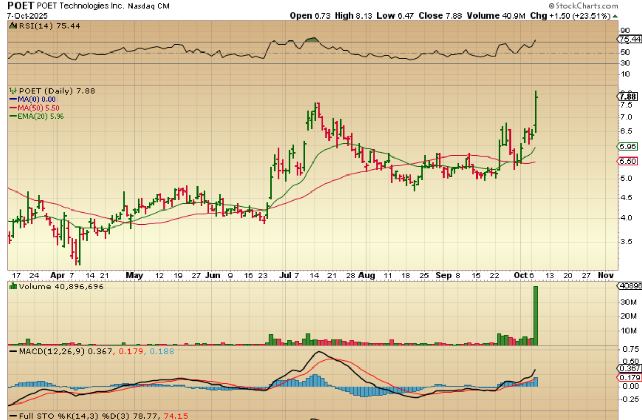The width and height of the screenshot is (642, 420).
Task: Select the red MA(50) 5.50 legend entry
Action: point(36,108)
